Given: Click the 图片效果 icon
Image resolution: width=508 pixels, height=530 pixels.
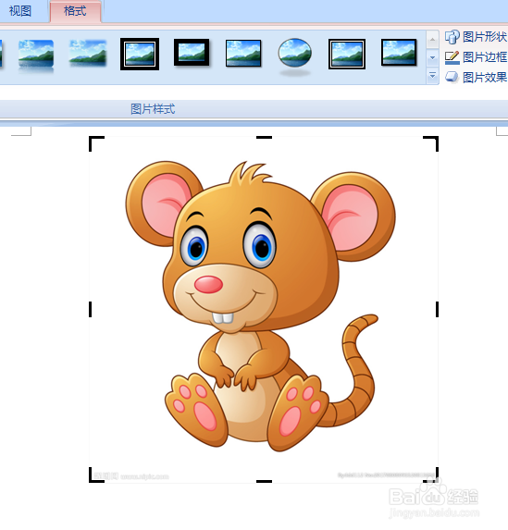Looking at the screenshot, I should click(452, 77).
